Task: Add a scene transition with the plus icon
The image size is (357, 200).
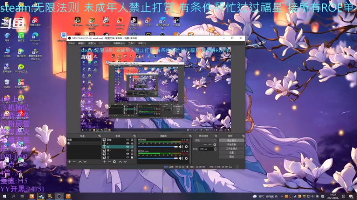Action: pyautogui.click(x=205, y=144)
